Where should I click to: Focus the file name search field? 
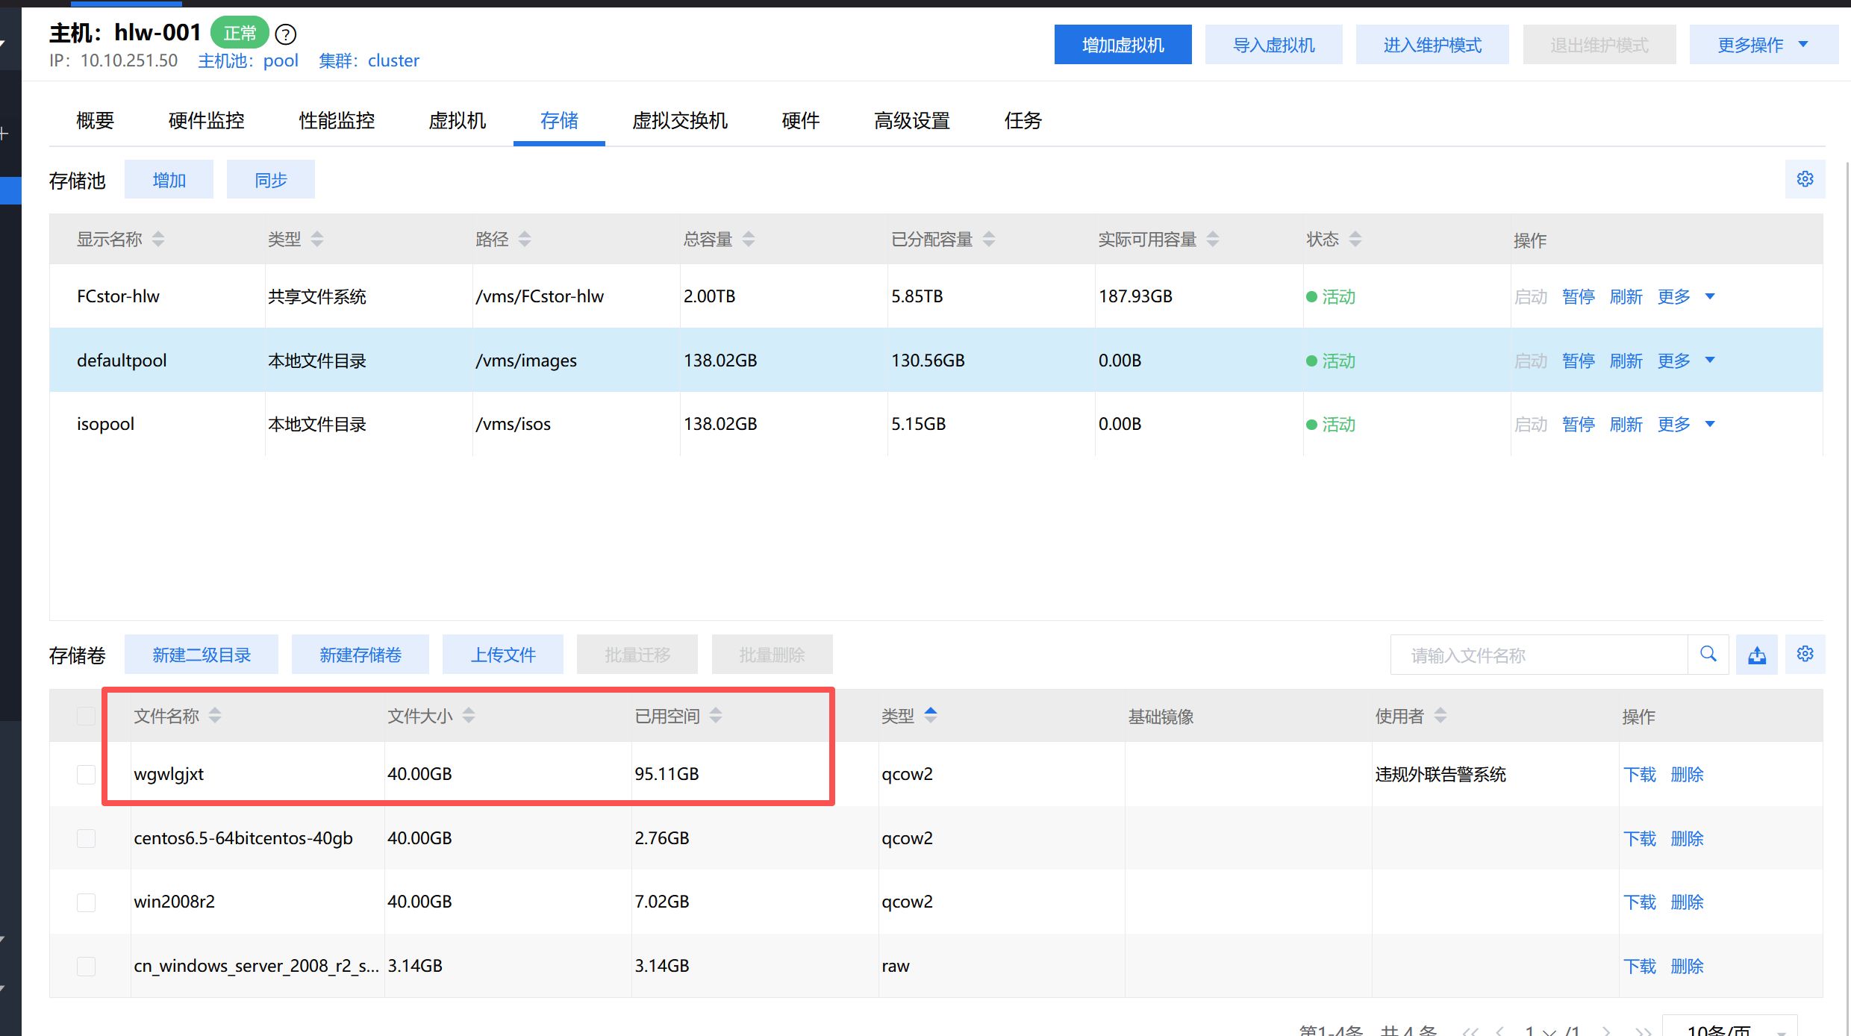(x=1538, y=655)
